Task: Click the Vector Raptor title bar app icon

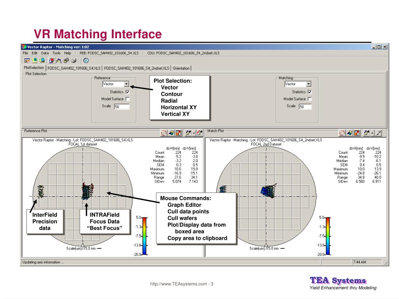Action: coord(24,47)
